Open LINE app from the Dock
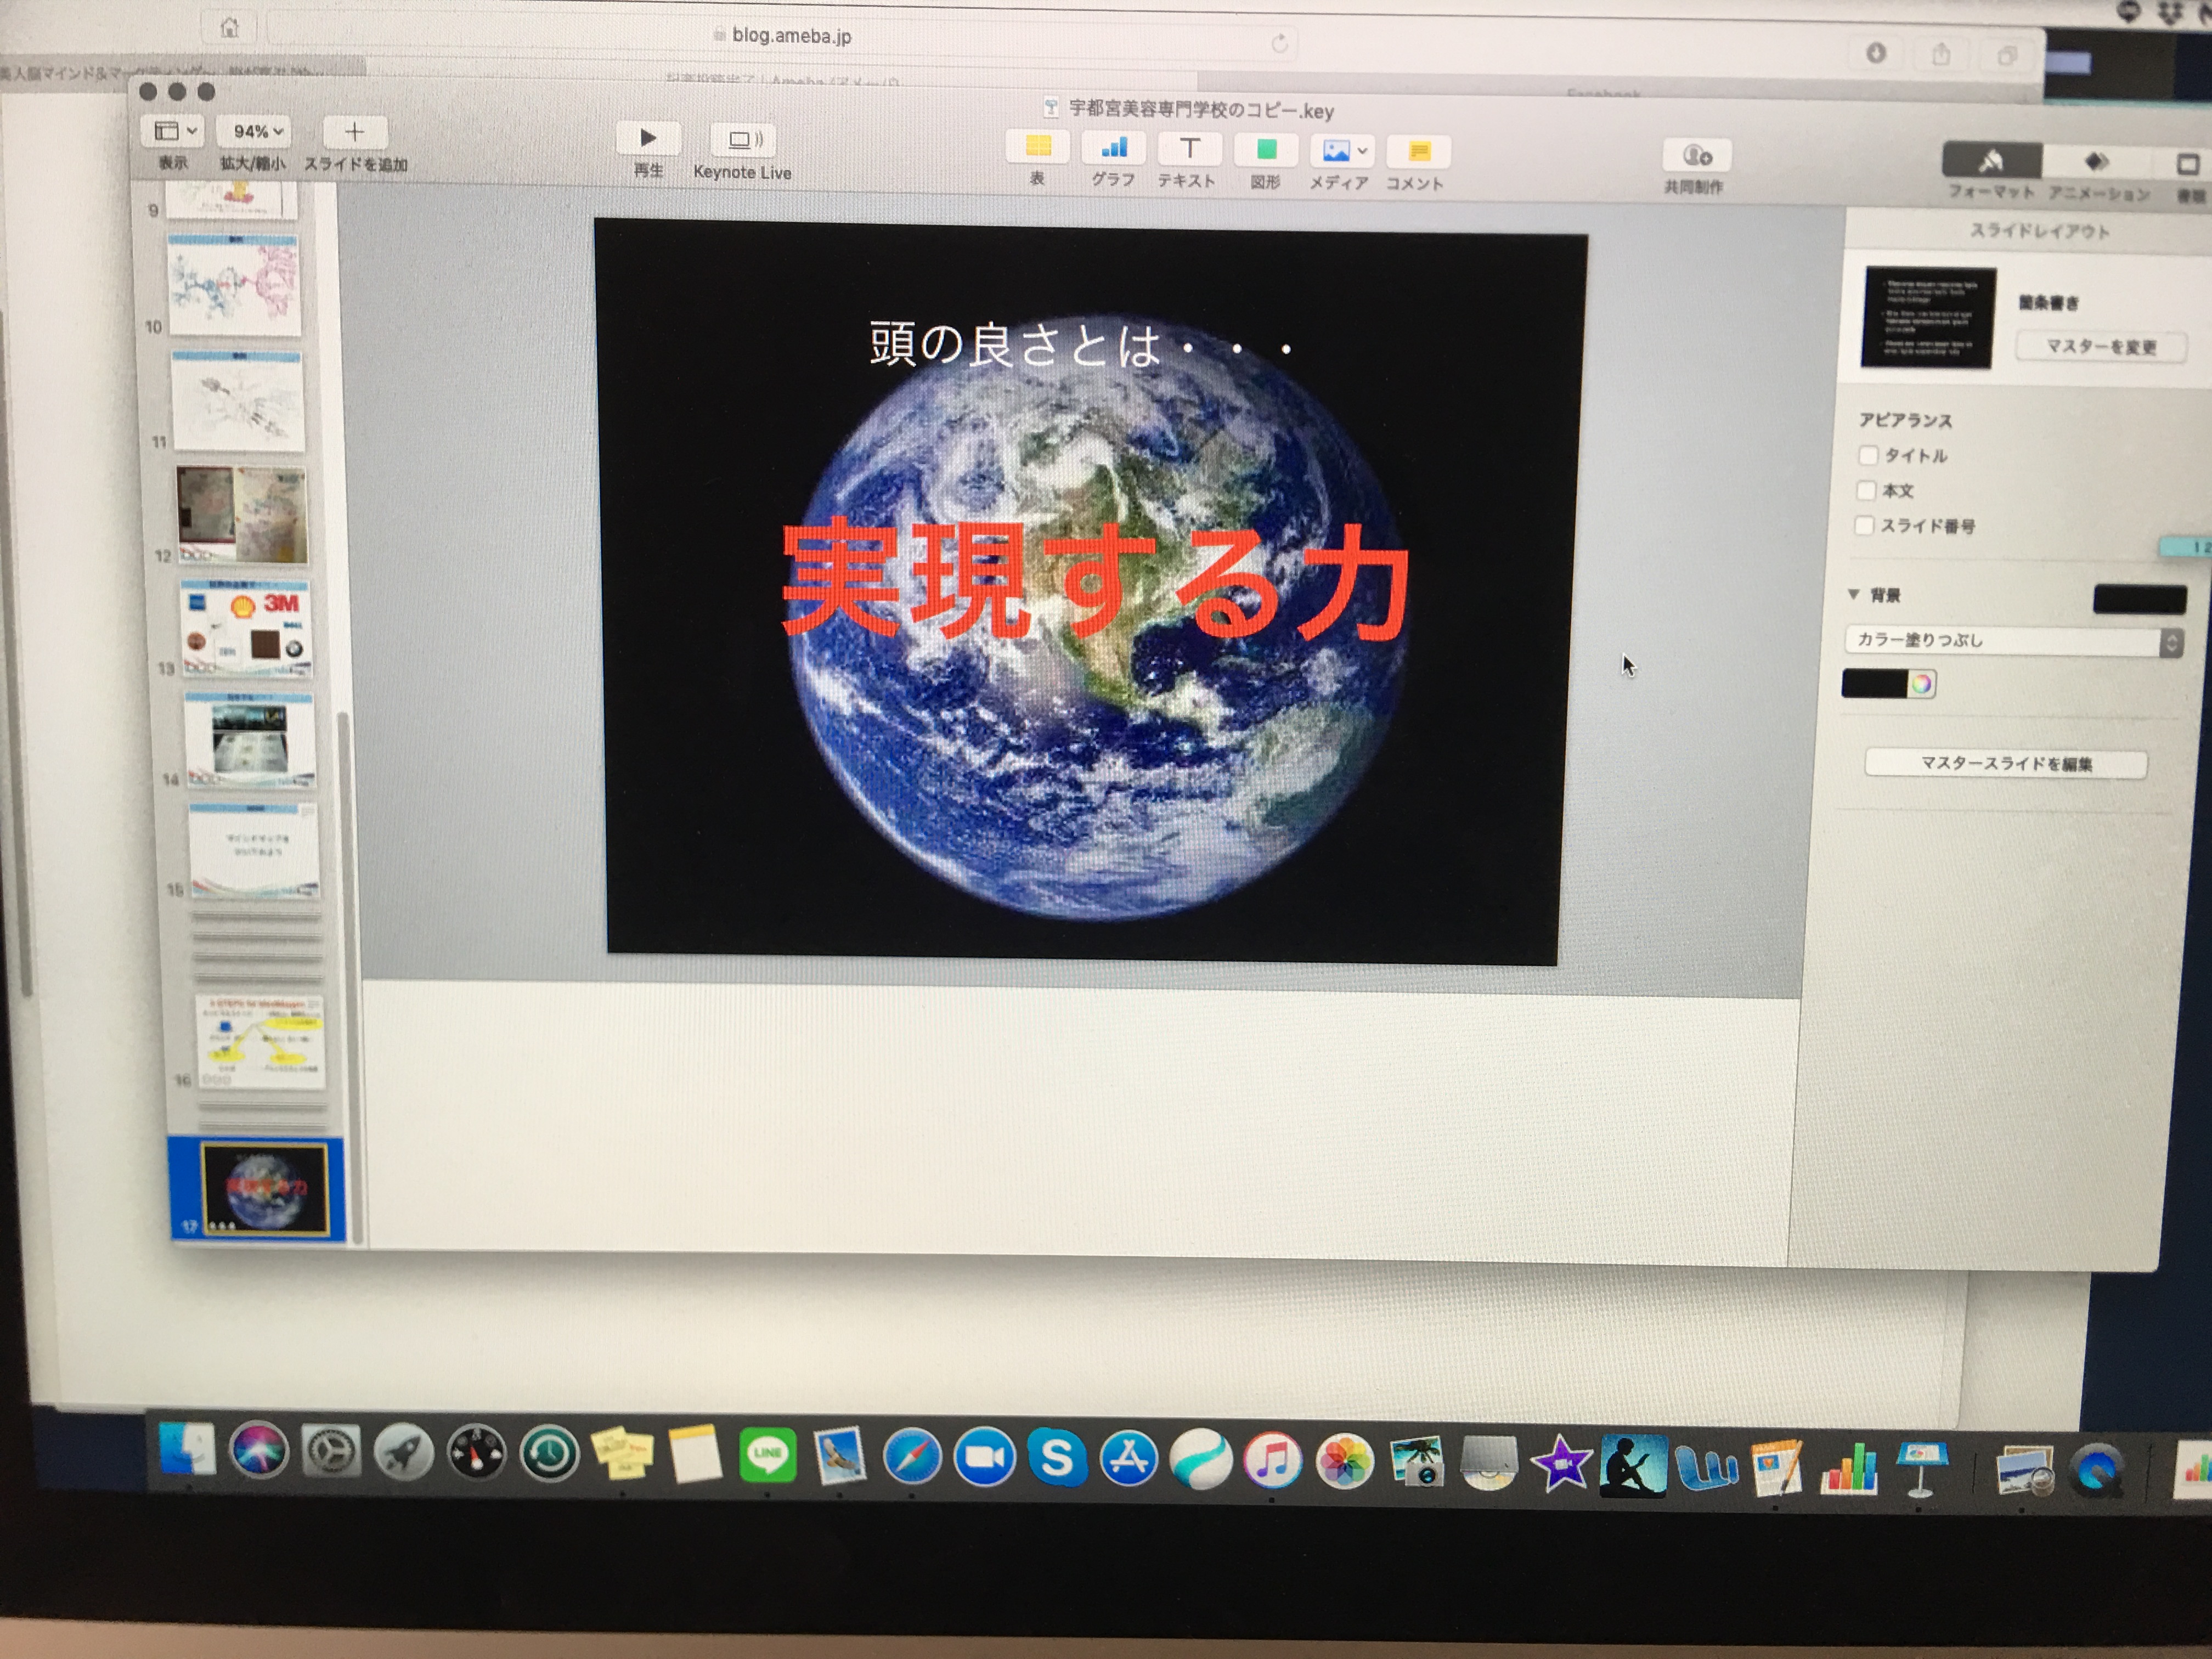 point(768,1455)
